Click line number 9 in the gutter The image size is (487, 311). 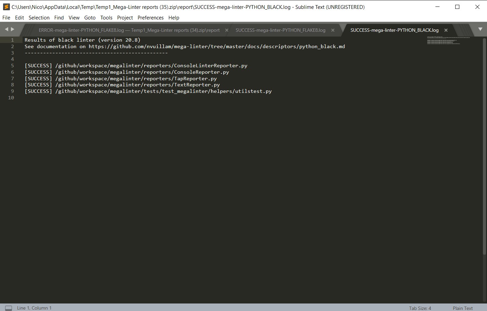click(12, 91)
